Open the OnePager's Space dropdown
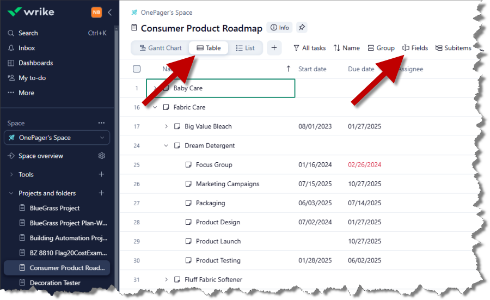Screen dimensions: 490x300 (57, 138)
